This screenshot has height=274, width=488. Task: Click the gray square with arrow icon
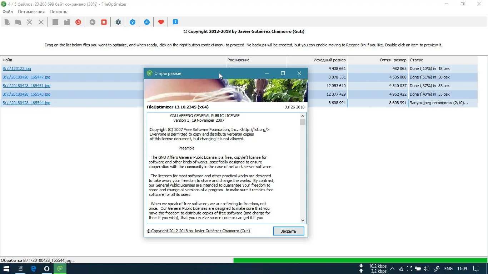tap(67, 22)
